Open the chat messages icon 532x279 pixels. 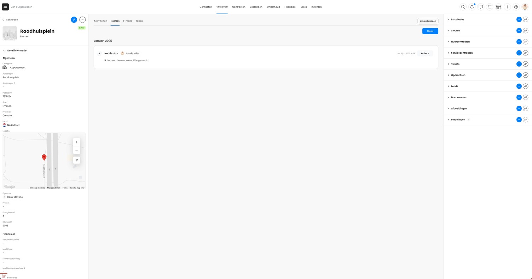481,7
